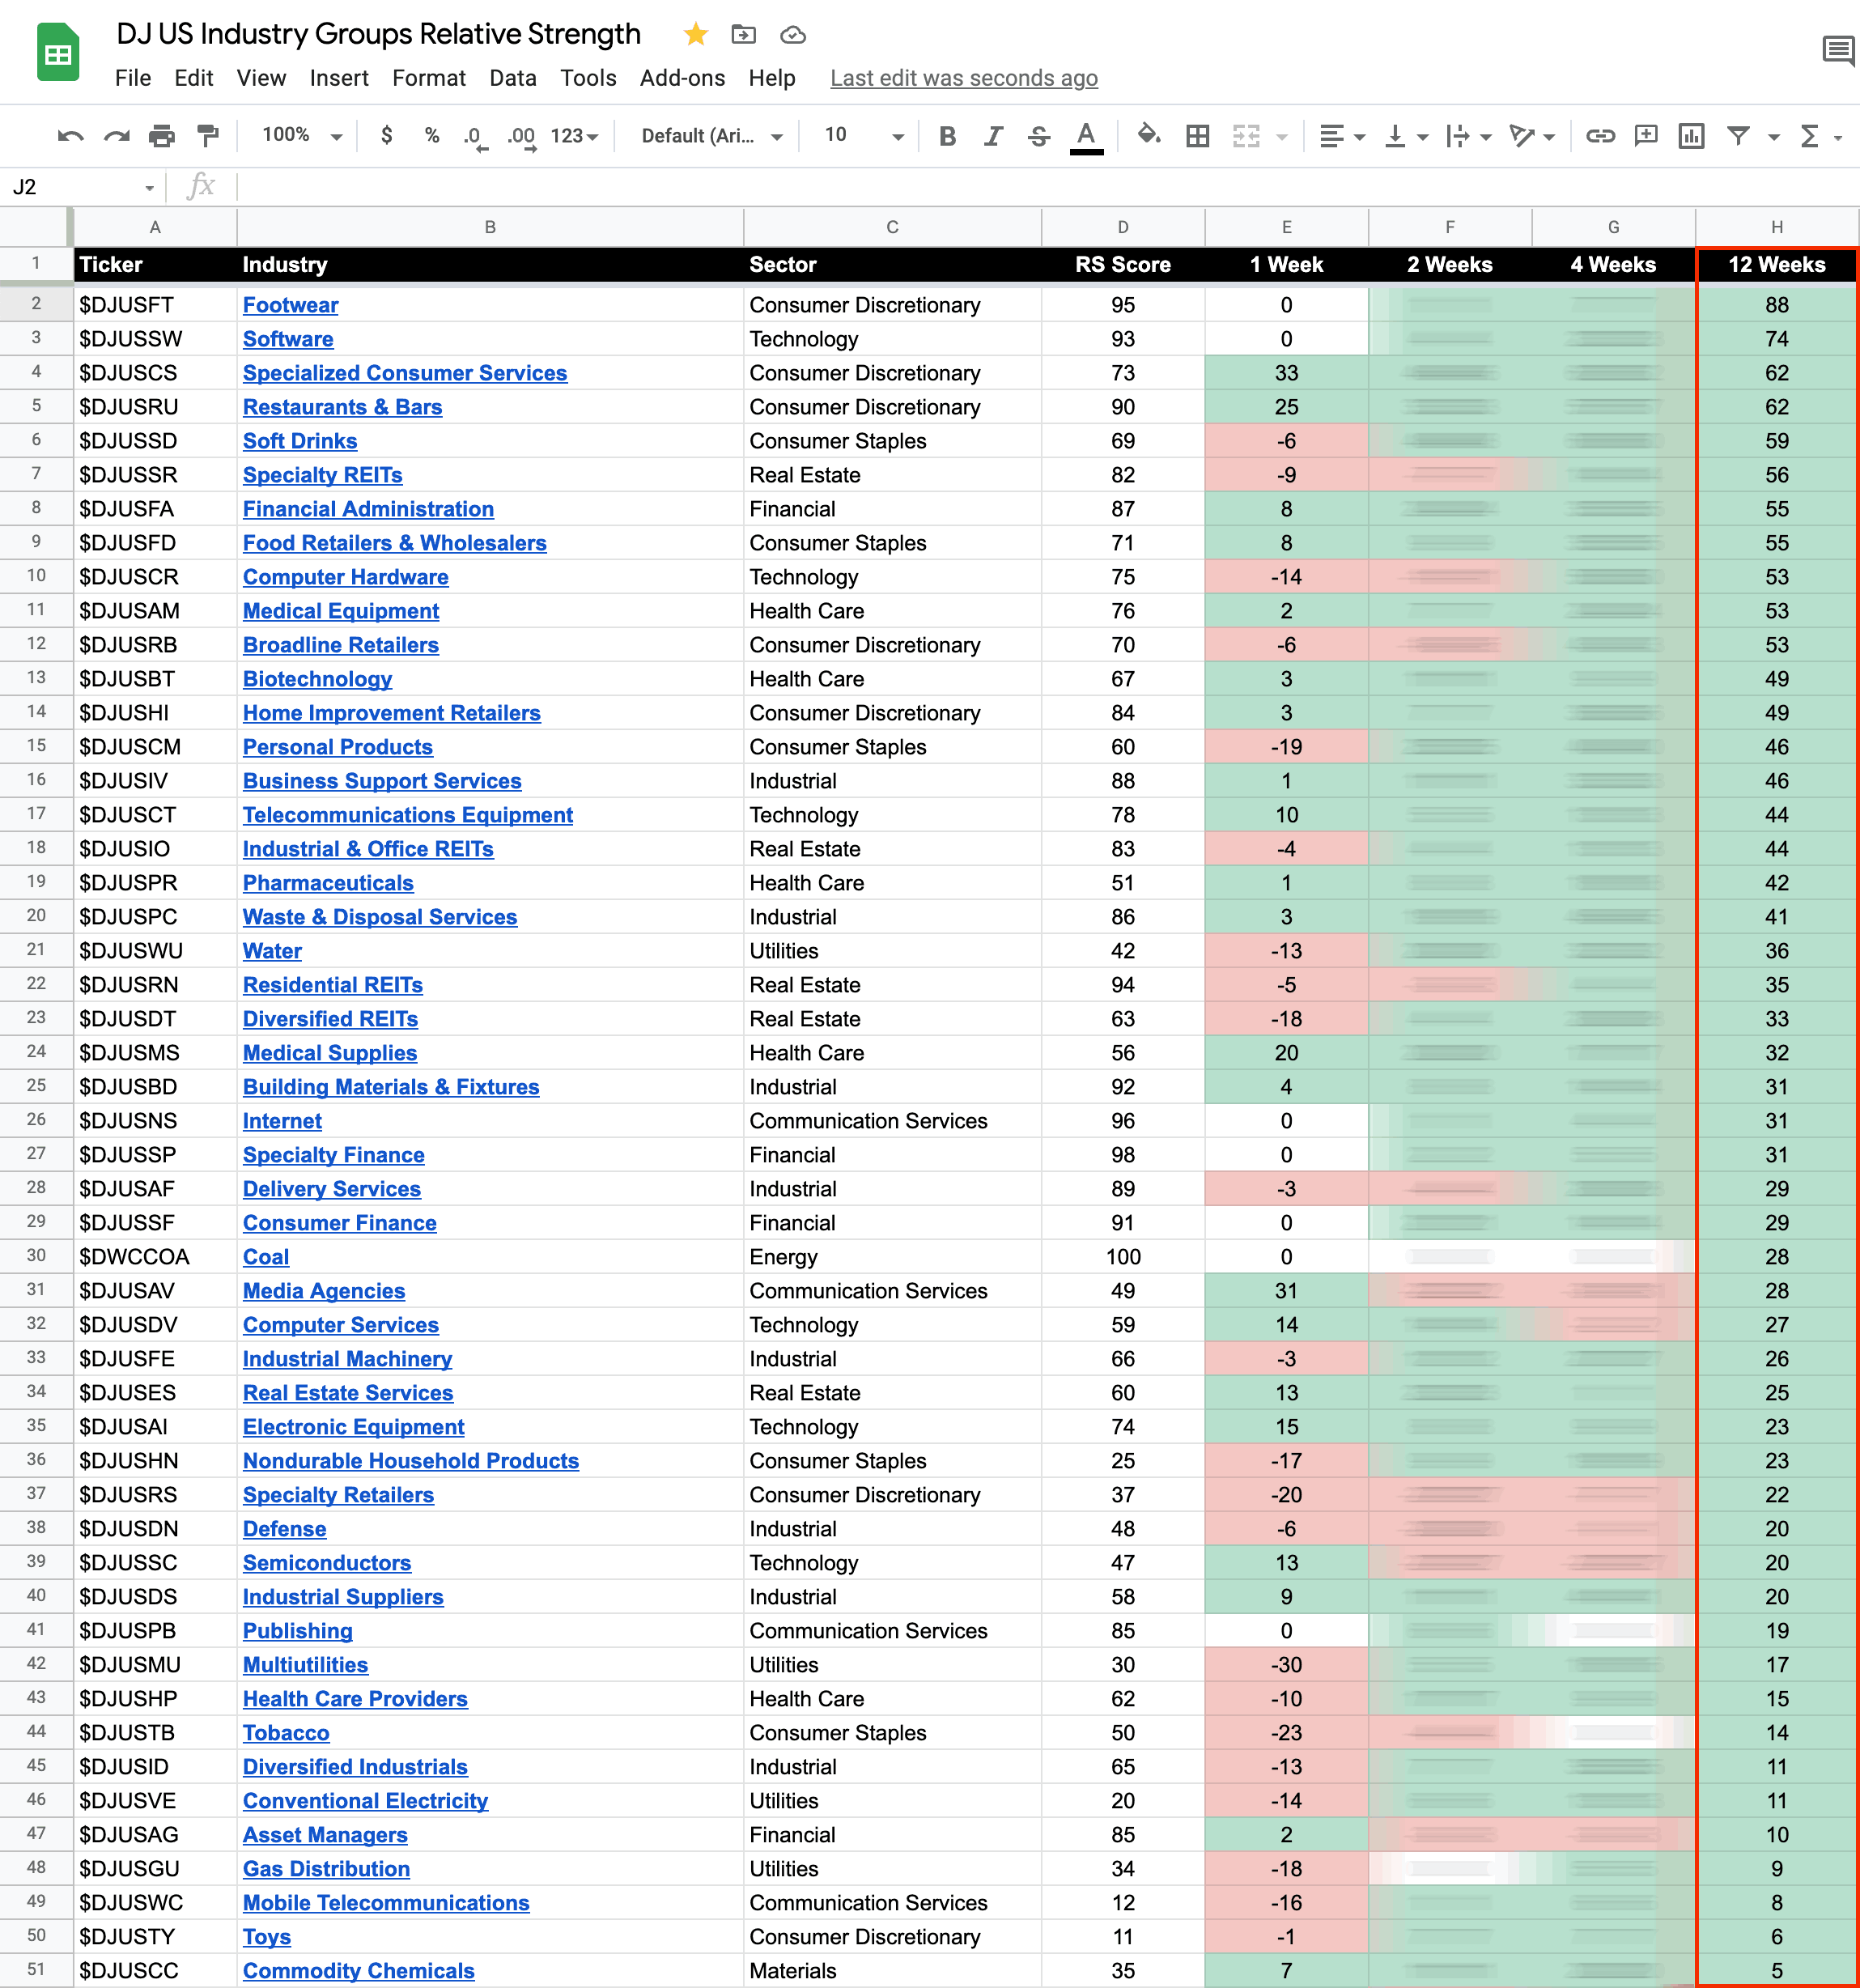This screenshot has width=1860, height=1988.
Task: Toggle italic formatting
Action: (x=993, y=135)
